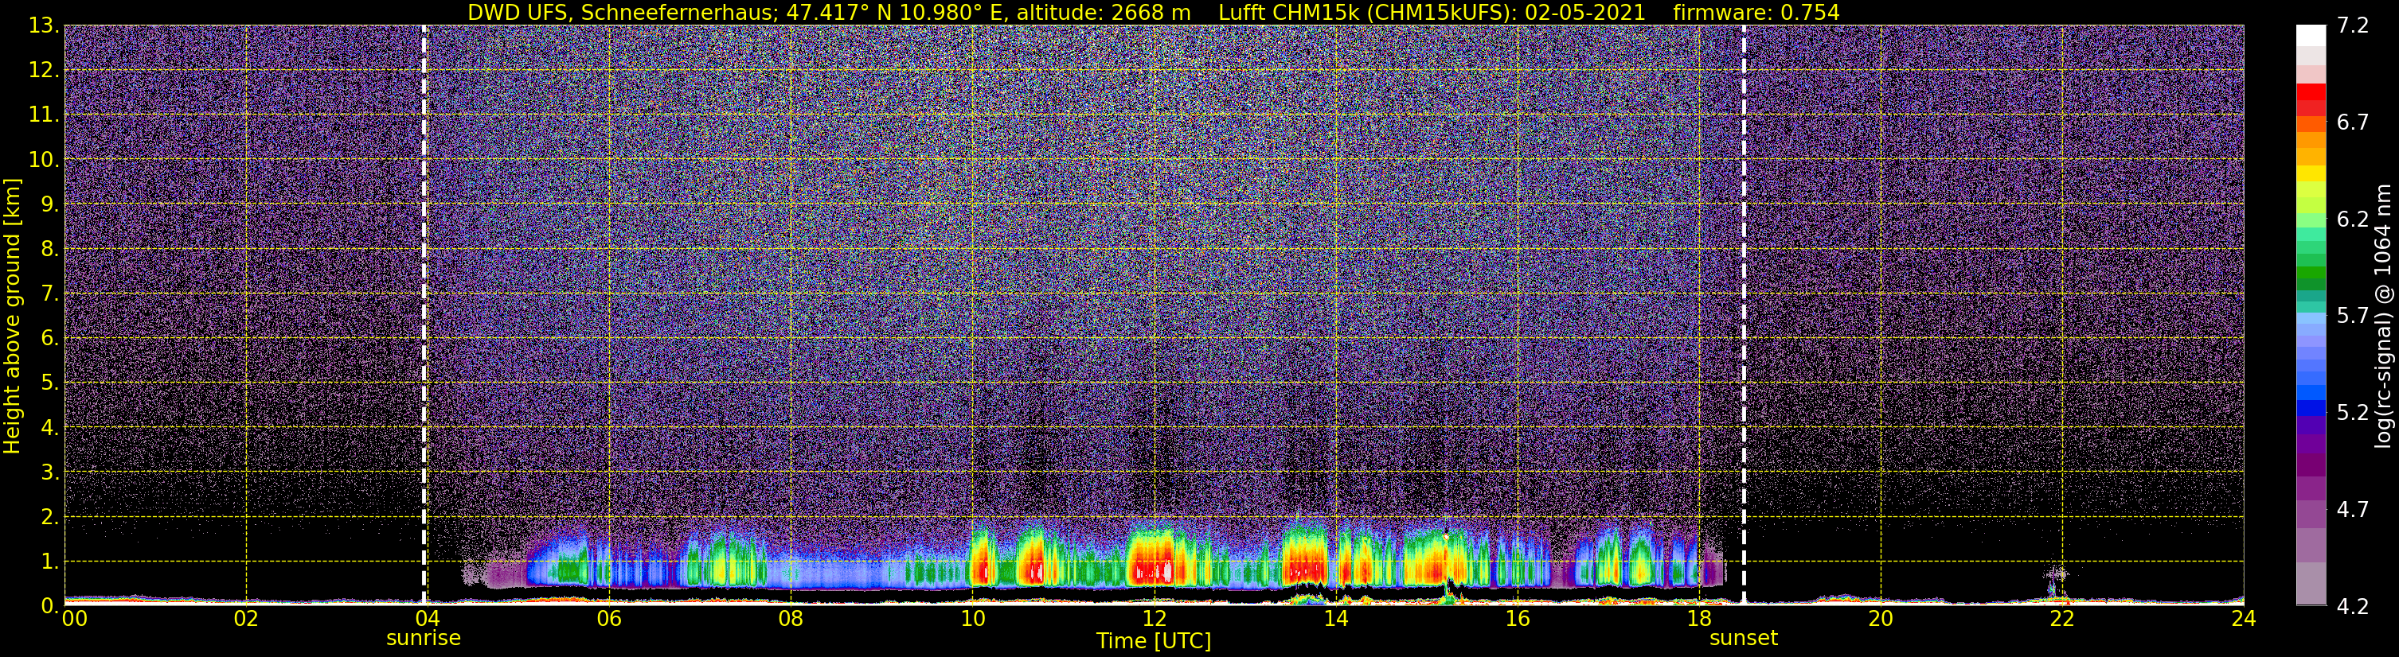
Task: Click the 'firmware: 0.754' text in title
Action: tap(1756, 13)
